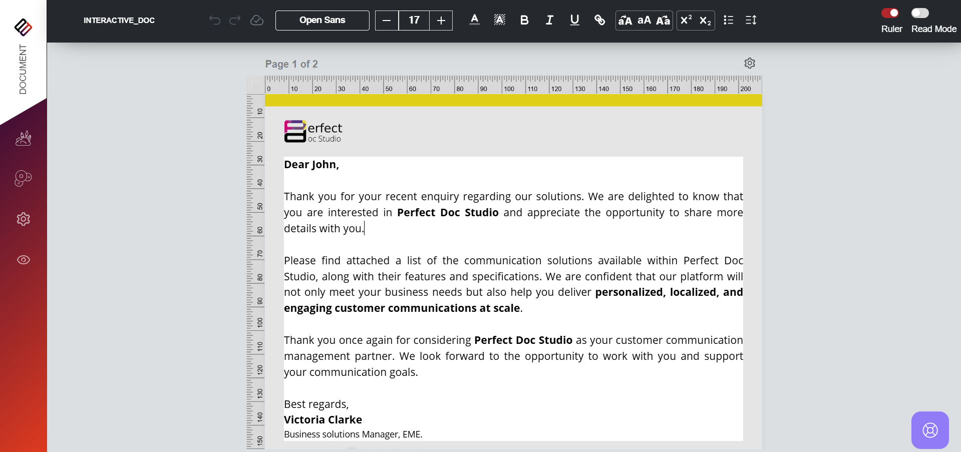Open page settings gear above ruler
This screenshot has height=452, width=961.
[750, 63]
